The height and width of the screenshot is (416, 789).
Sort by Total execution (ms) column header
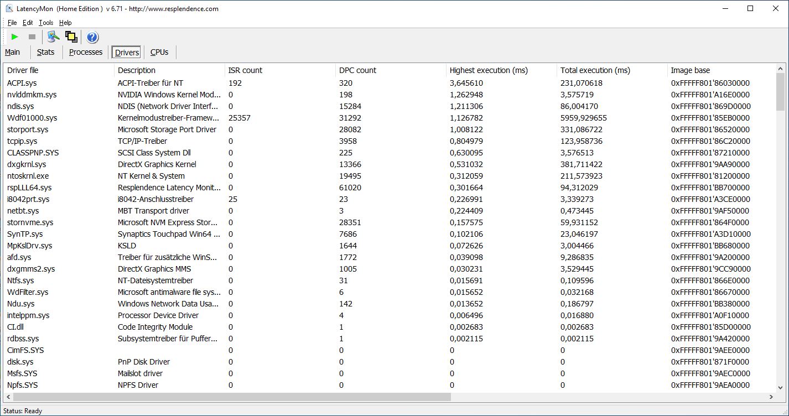612,70
